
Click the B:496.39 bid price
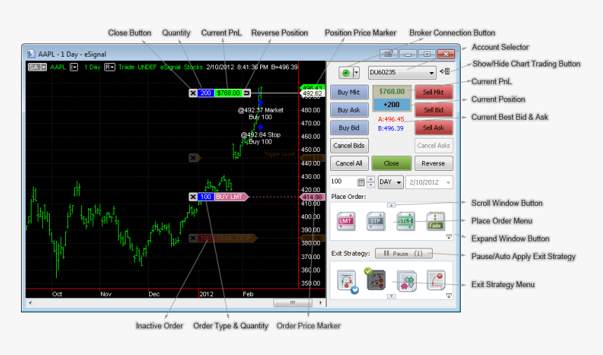coord(391,129)
